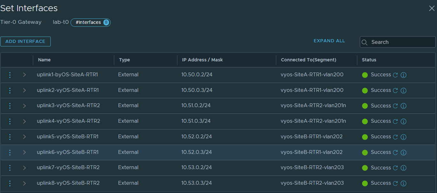Open actions menu for uplink8-vyOS-SiteB-RTR2
Image resolution: width=437 pixels, height=193 pixels.
coord(10,183)
